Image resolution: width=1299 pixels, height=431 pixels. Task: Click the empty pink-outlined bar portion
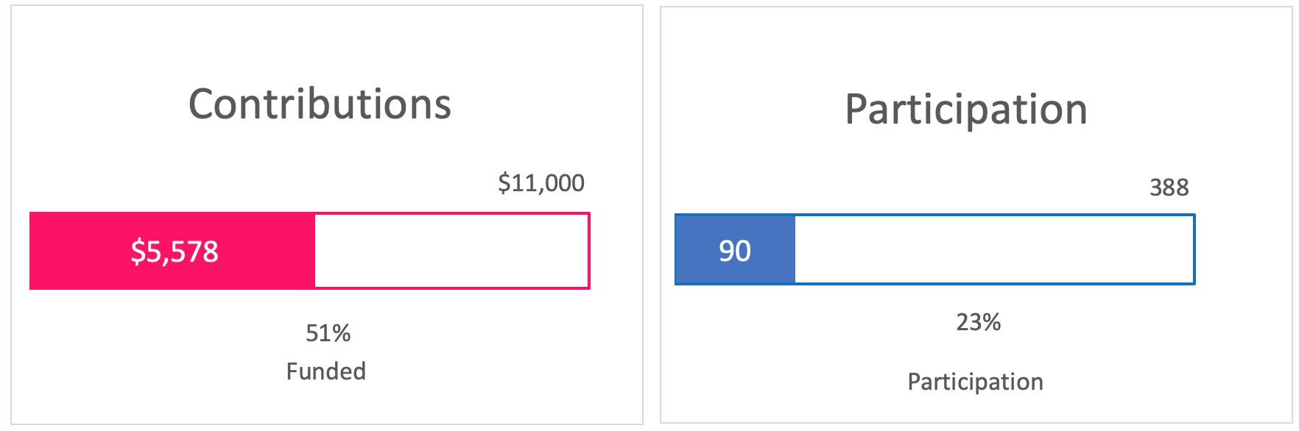pos(451,251)
